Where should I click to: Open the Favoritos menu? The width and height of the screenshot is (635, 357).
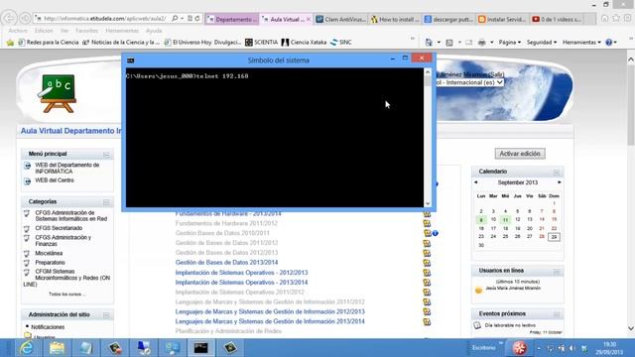(x=86, y=31)
